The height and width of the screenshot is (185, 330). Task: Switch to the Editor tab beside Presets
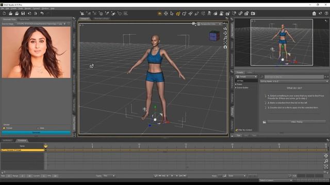tap(250, 72)
